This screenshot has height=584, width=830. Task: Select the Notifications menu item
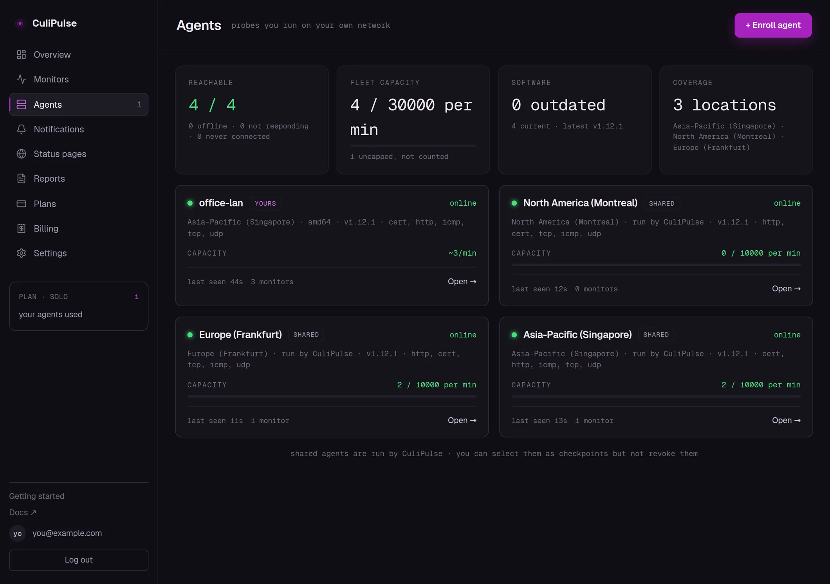(79, 129)
